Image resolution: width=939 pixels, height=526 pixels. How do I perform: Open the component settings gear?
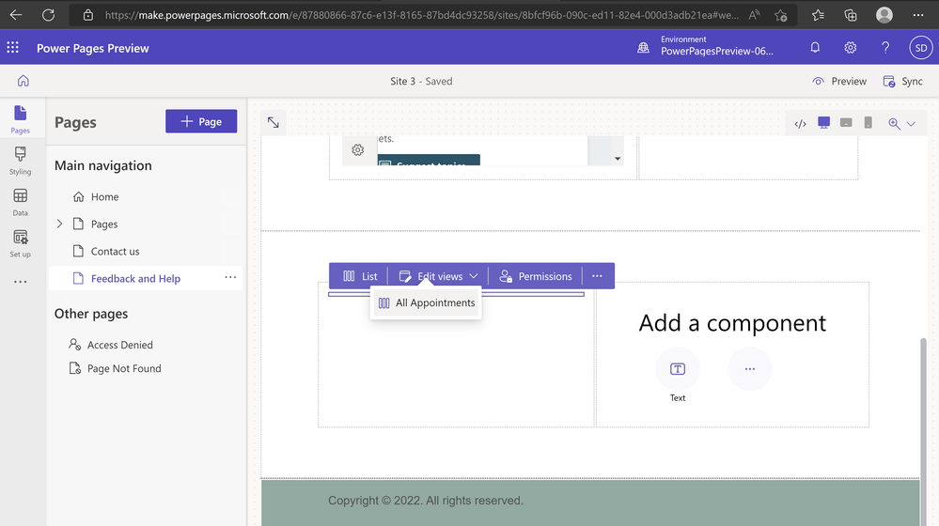click(357, 150)
